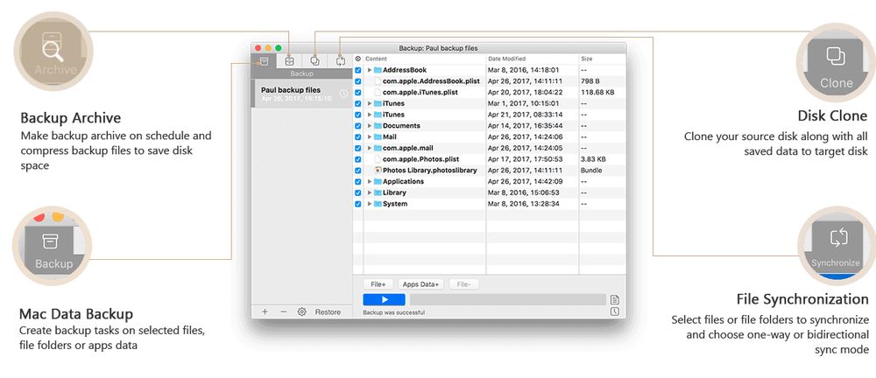Click file icon of com.apple.iTunes.plist
Screen dimensions: 876x378
(x=378, y=92)
